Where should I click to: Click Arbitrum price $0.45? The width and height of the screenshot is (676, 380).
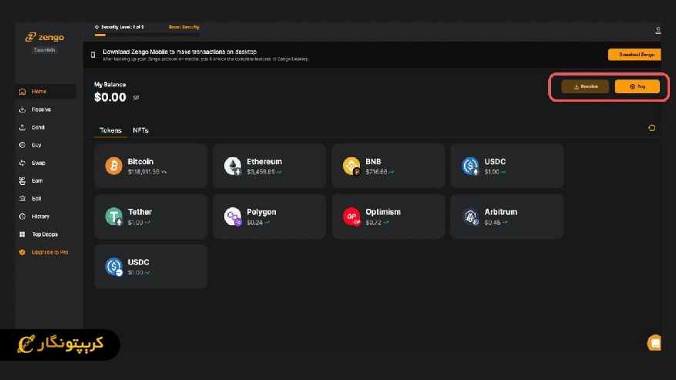pyautogui.click(x=493, y=223)
